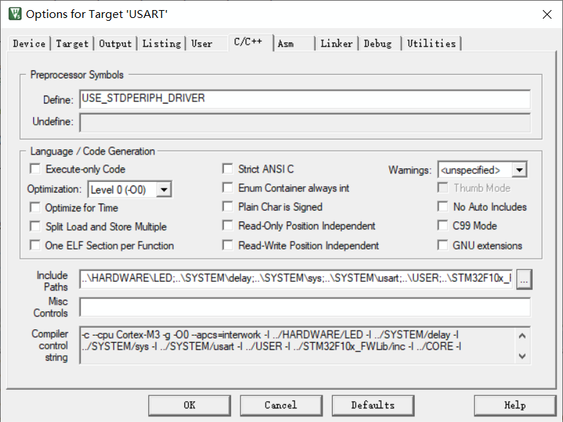
Task: Switch to the Utilities tab
Action: 431,44
